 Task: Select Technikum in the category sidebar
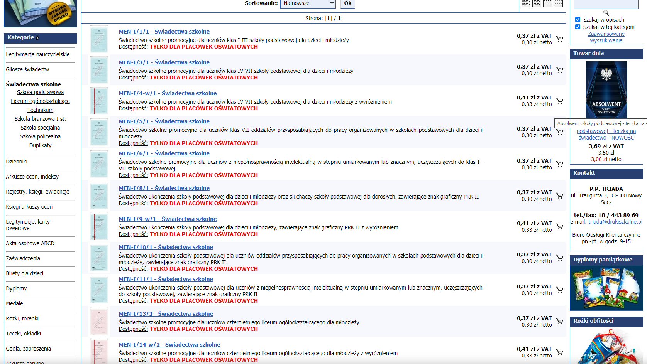40,110
